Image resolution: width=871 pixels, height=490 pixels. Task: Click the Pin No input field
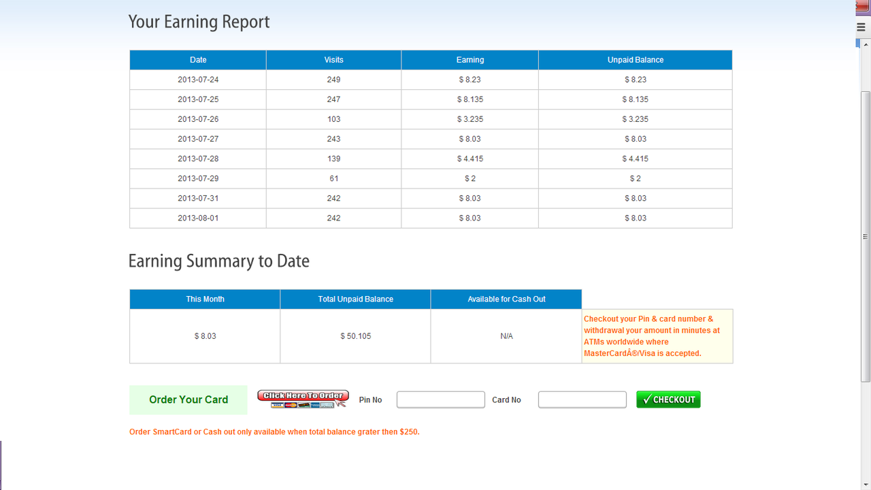pos(441,399)
